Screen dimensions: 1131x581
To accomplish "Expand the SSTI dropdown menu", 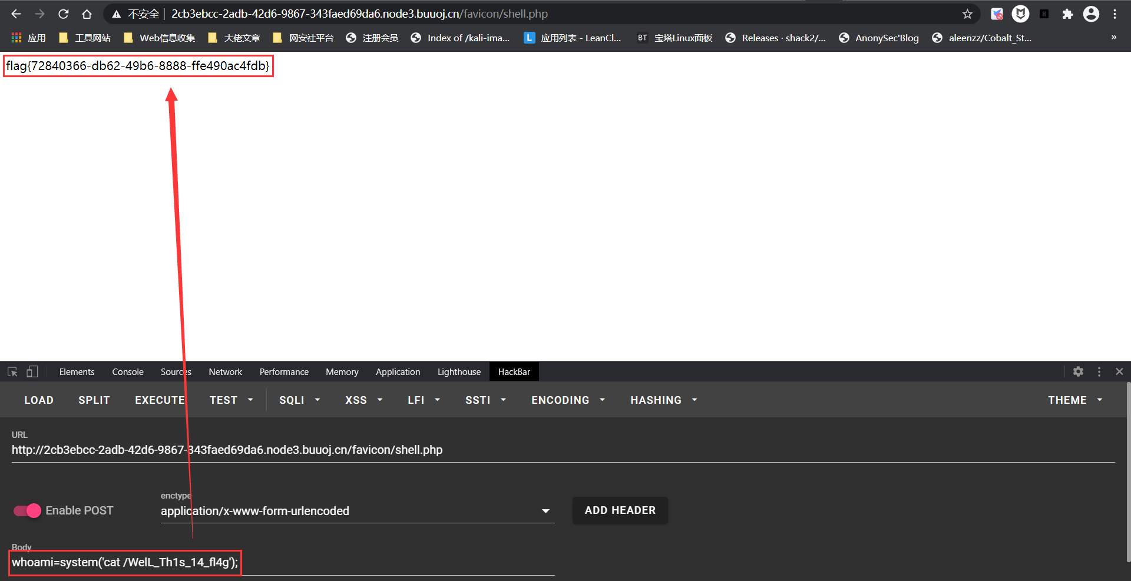I will pos(485,400).
